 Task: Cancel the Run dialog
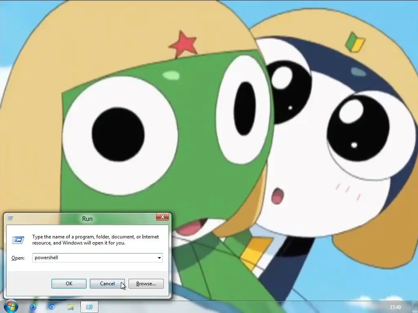coord(107,284)
